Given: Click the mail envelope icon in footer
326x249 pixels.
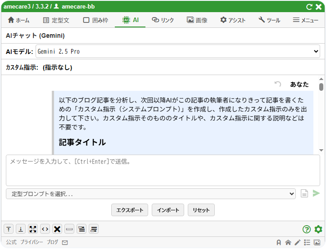Looking at the screenshot, I should [65, 243].
